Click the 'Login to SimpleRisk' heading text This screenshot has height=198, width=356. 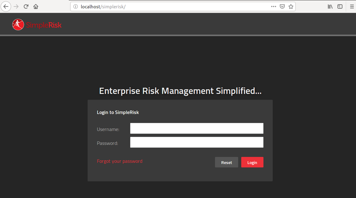point(118,112)
